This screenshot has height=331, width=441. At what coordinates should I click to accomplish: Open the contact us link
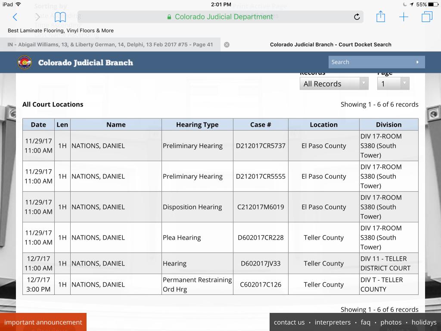[289, 322]
